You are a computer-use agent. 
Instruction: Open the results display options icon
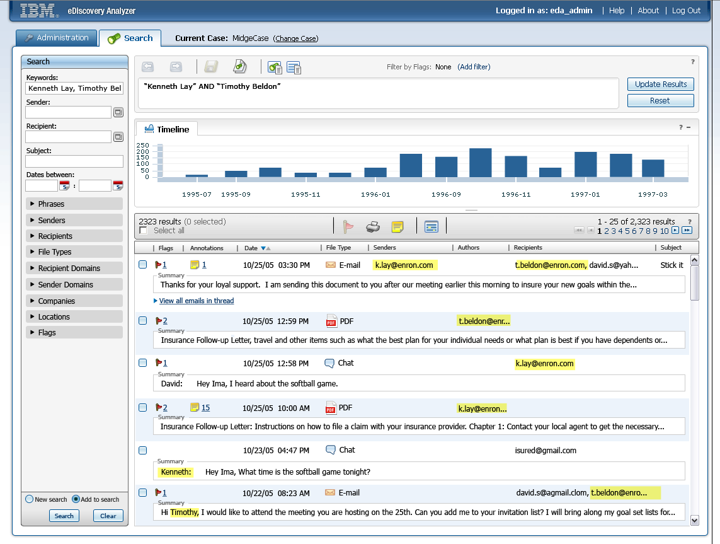point(431,226)
